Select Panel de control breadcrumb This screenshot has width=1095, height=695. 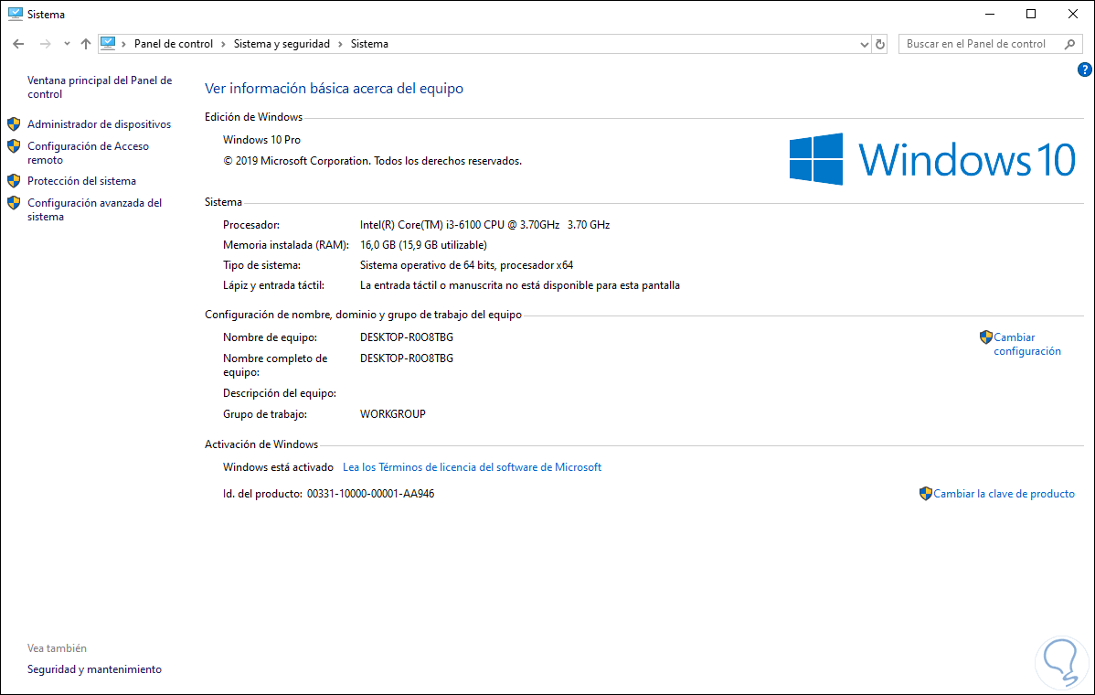173,44
